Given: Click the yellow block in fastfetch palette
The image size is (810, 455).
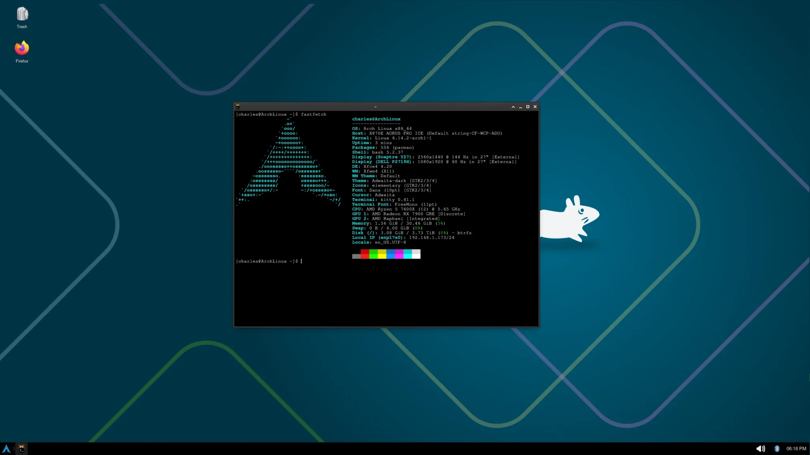Looking at the screenshot, I should pos(382,254).
